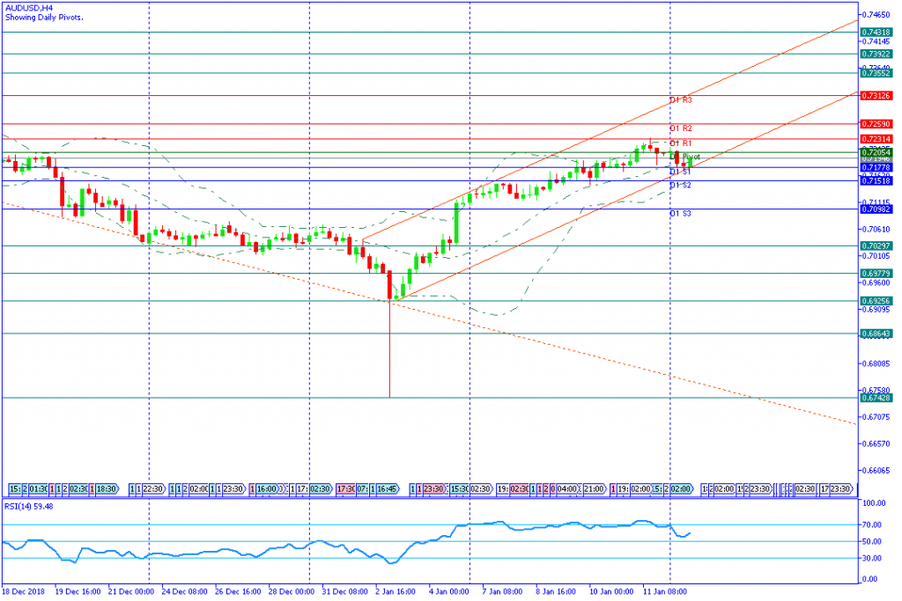
Task: Select the D1 R2 resistance label
Action: click(681, 128)
